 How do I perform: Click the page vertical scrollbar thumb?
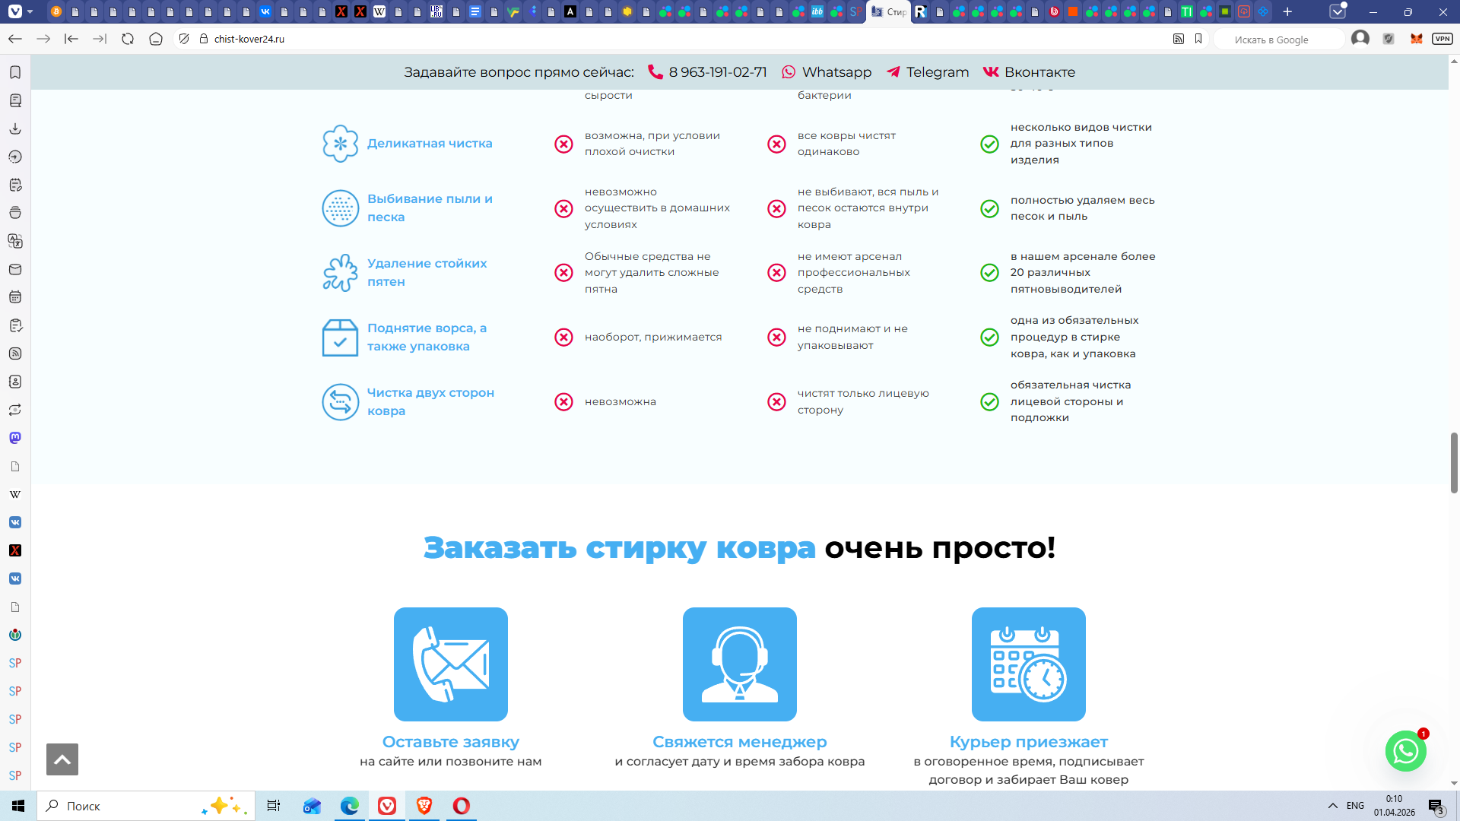(x=1454, y=462)
